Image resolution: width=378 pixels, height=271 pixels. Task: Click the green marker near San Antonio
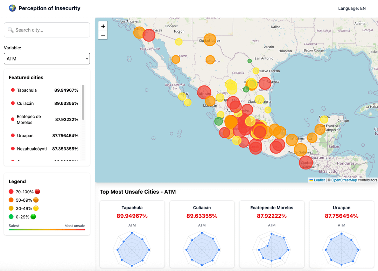(x=250, y=61)
